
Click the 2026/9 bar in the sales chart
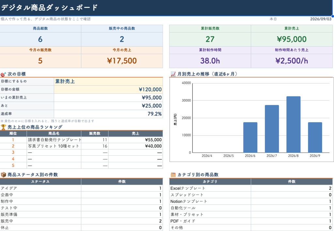point(315,137)
